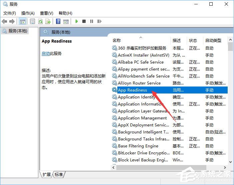Click the Stop Service square icon
The height and width of the screenshot is (185, 234).
pyautogui.click(x=84, y=21)
